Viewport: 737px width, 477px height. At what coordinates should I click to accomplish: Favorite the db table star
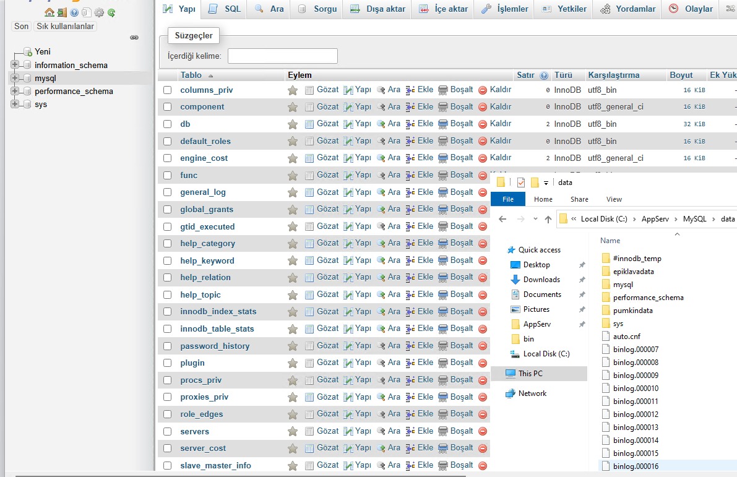click(x=292, y=124)
